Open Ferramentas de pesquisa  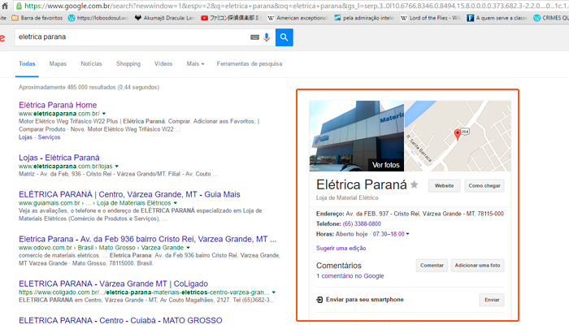pyautogui.click(x=250, y=64)
